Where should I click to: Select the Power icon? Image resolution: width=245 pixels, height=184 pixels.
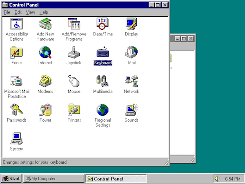45,110
